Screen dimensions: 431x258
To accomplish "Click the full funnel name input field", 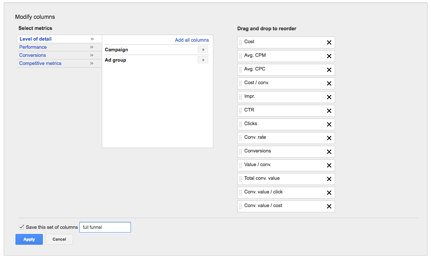I will 105,227.
